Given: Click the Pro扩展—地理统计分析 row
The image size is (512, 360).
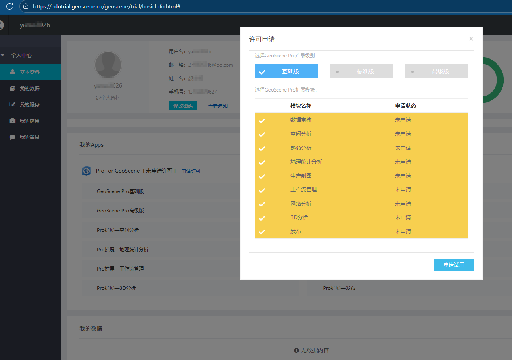Looking at the screenshot, I should (x=190, y=250).
